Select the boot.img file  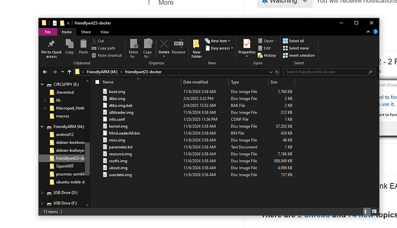point(114,92)
